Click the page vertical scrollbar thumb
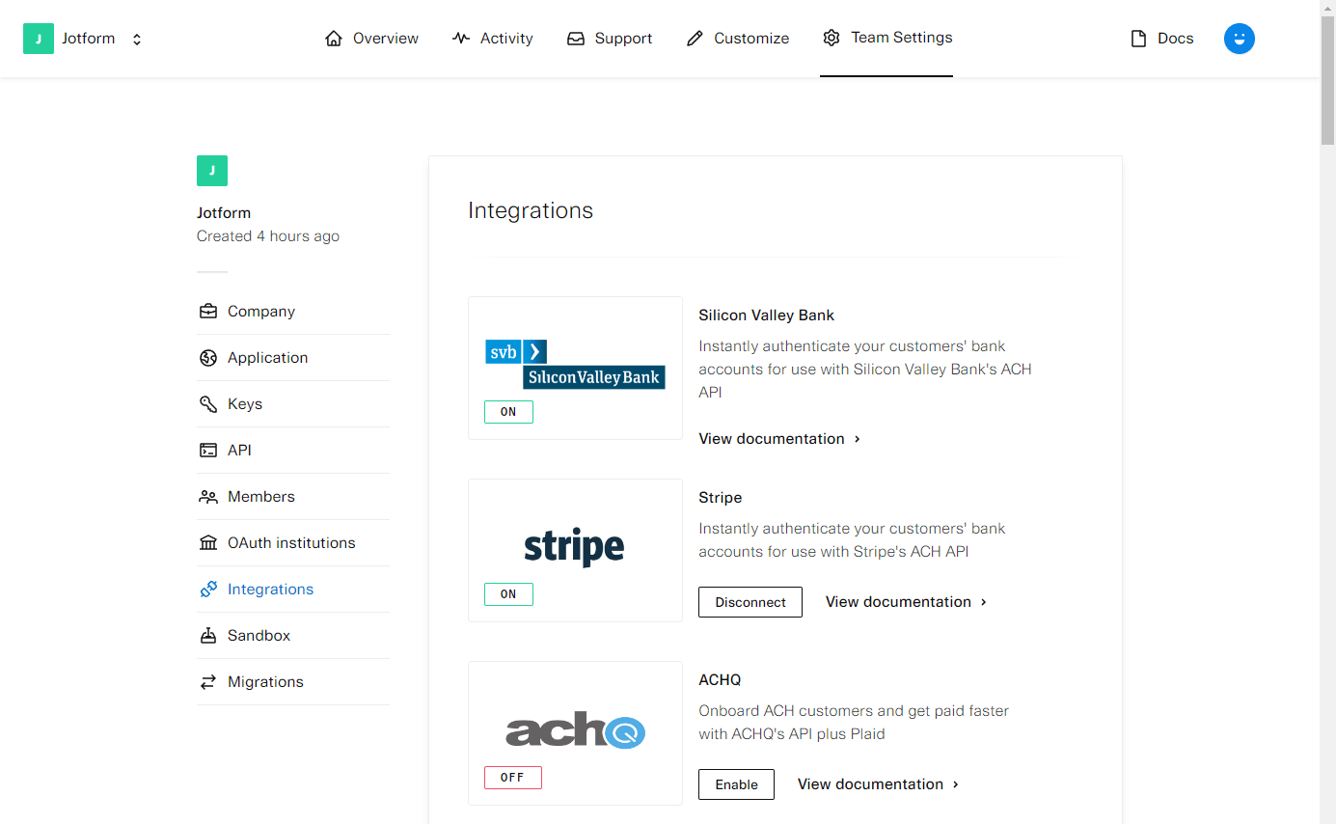This screenshot has width=1336, height=824. coord(1327,77)
